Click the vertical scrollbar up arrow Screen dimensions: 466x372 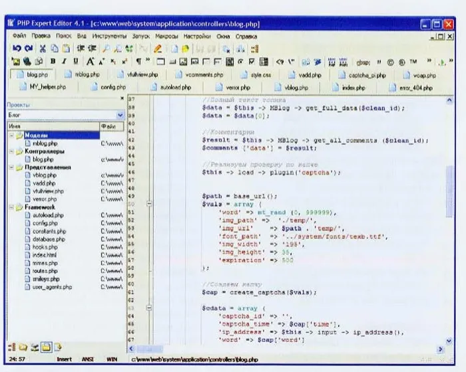449,100
